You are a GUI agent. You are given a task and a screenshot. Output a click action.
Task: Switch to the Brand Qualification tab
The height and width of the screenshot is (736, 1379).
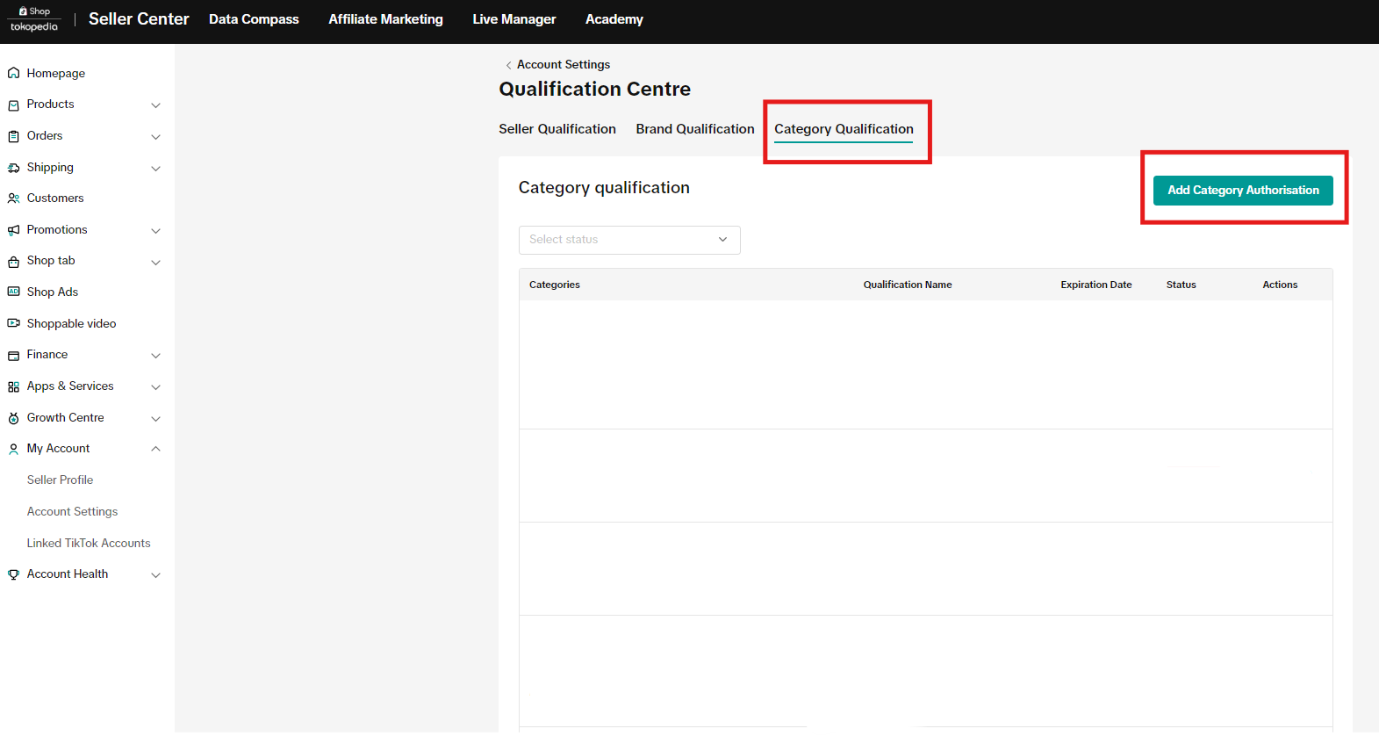point(694,129)
